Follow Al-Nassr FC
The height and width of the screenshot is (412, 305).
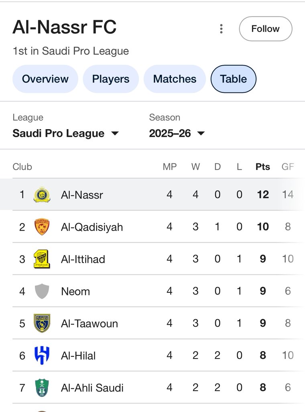265,29
